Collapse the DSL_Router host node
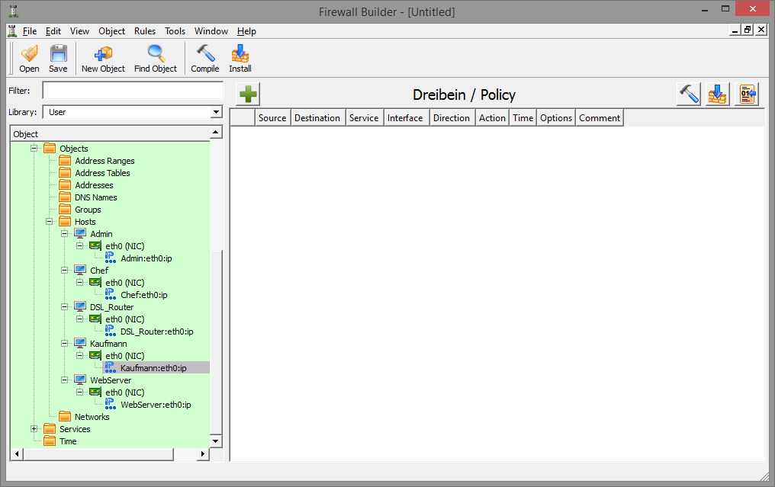Screen dimensions: 775x487 click(x=65, y=307)
